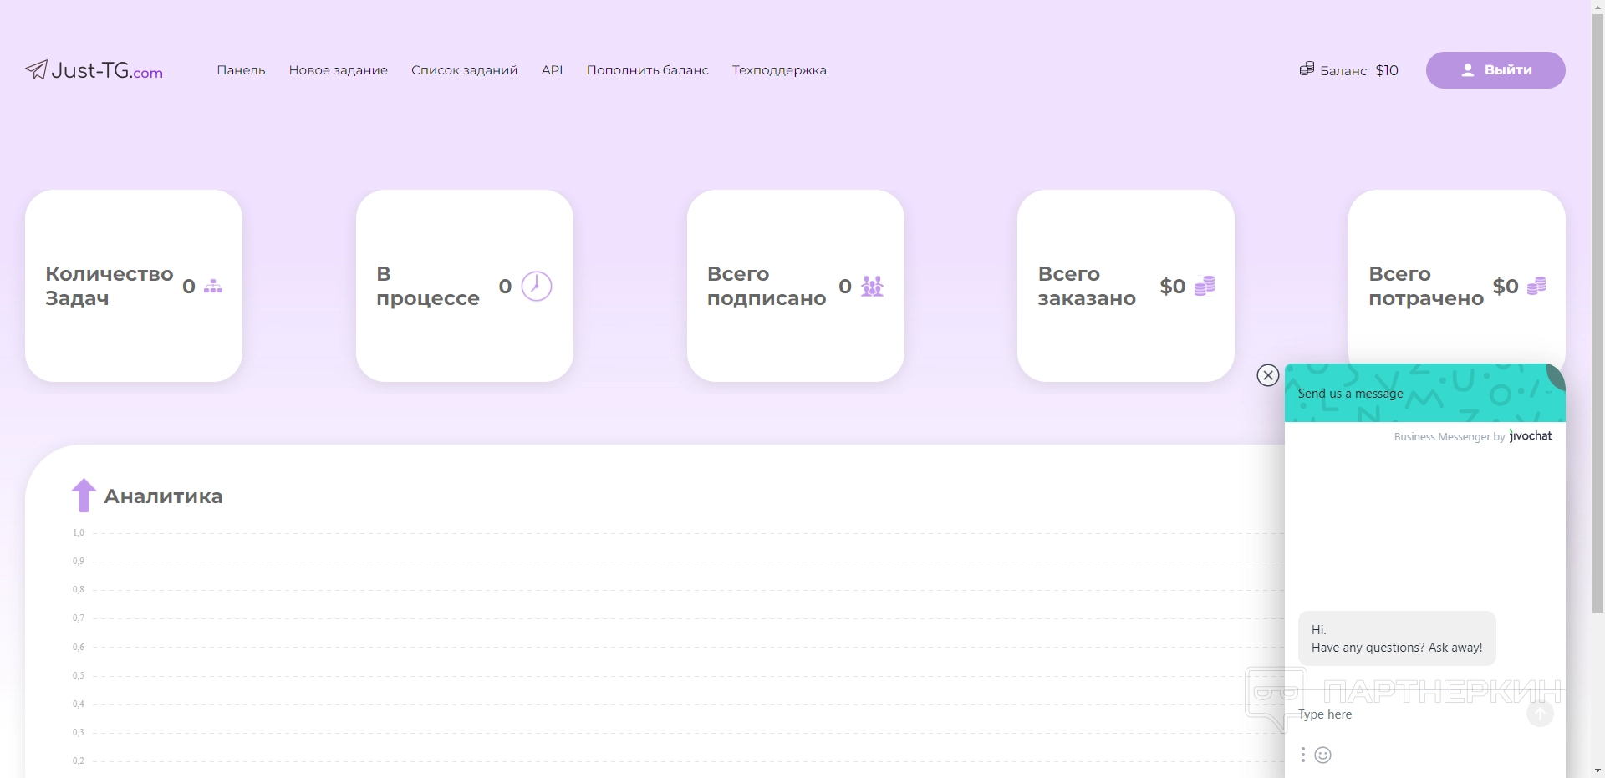Click the jivochat branding link

click(1531, 435)
